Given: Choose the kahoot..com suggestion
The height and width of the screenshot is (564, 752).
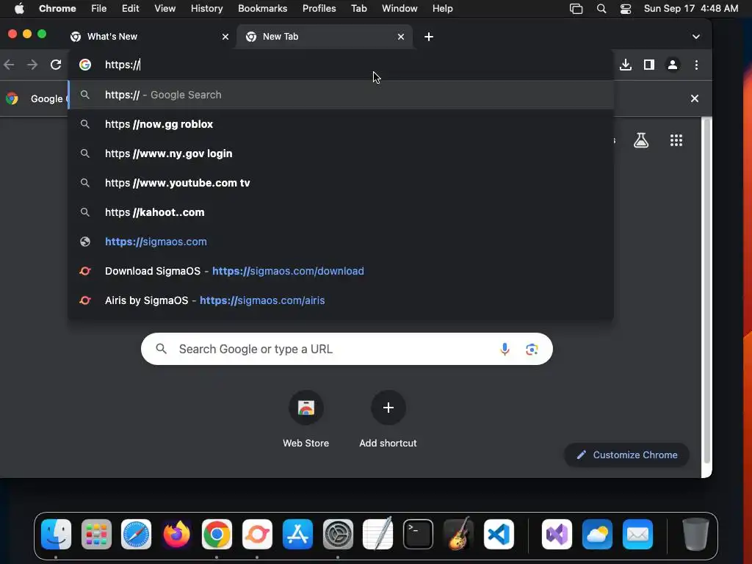Looking at the screenshot, I should point(341,212).
